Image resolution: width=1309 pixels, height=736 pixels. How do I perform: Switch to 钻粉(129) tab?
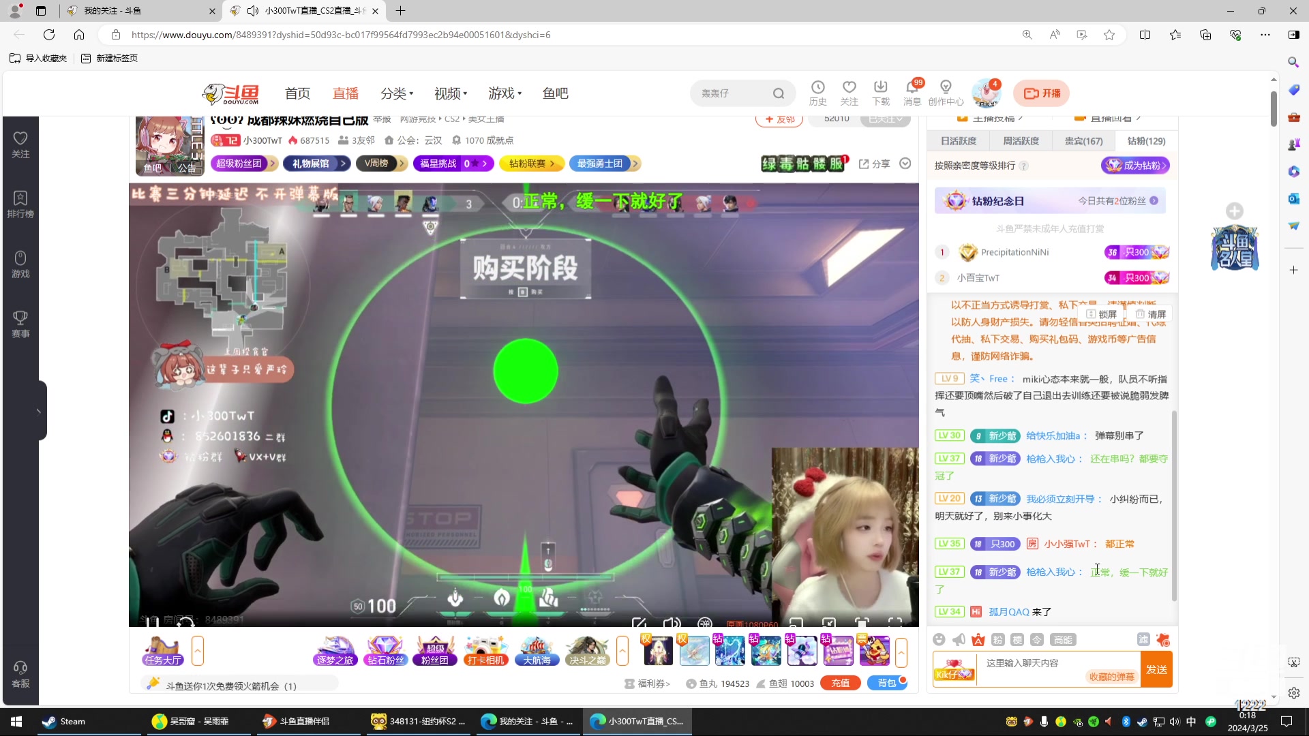coord(1147,141)
